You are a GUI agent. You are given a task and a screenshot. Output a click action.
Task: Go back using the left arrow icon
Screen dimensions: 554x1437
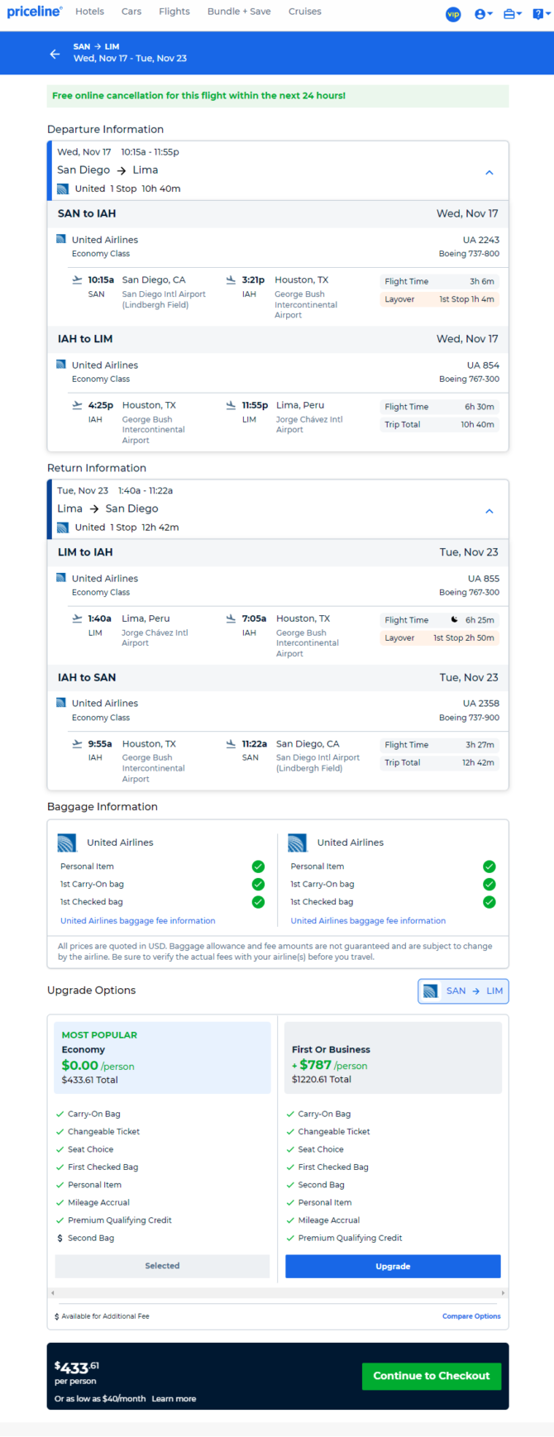55,54
